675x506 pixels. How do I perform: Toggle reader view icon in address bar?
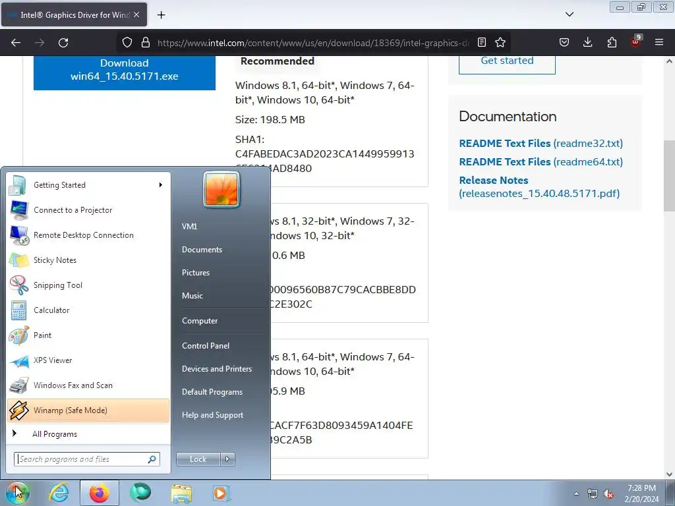tap(482, 43)
